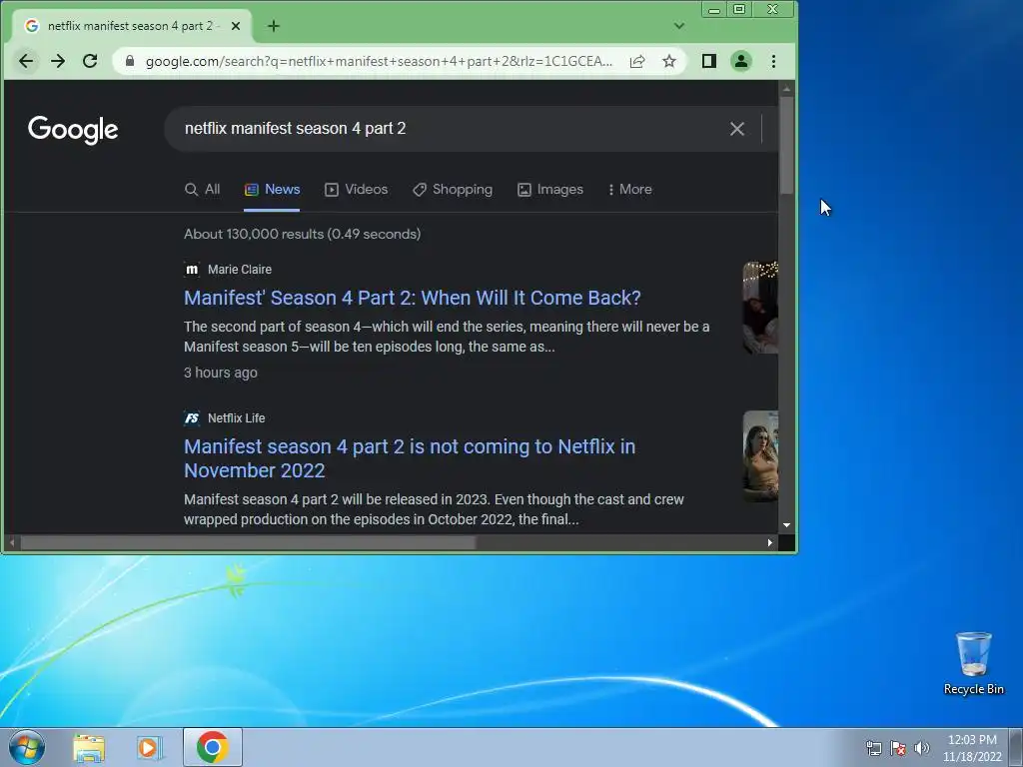Open Chrome side panel icon

709,61
